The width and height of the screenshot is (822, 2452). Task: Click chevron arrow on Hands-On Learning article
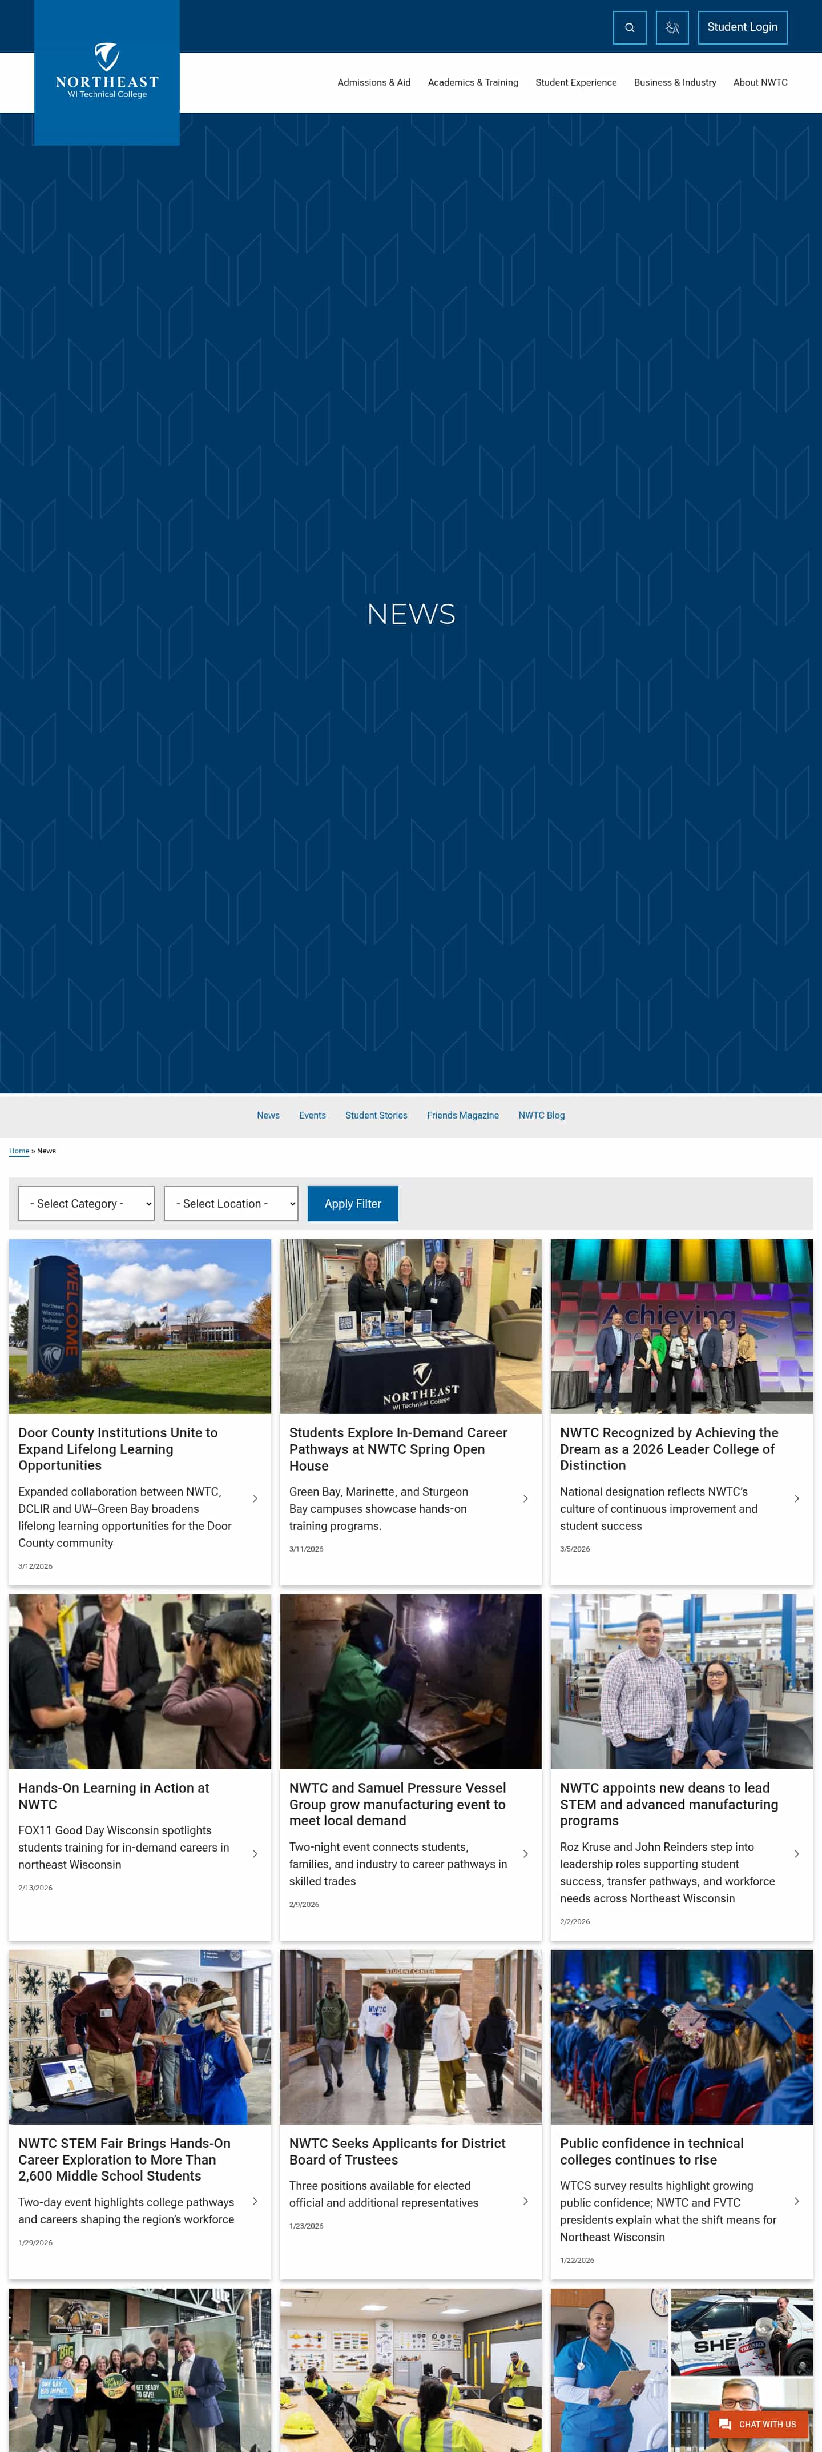[255, 1853]
